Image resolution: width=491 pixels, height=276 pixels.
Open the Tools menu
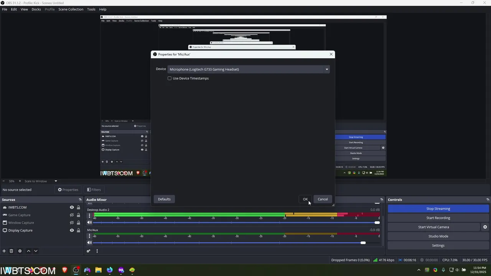point(91,9)
